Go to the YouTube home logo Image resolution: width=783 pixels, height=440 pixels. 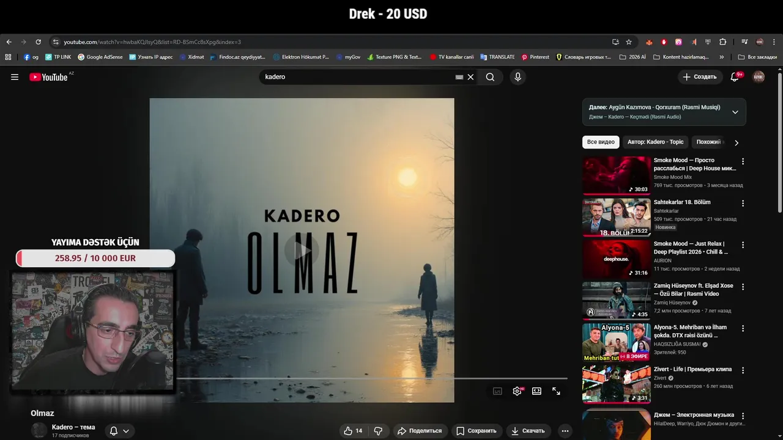pos(48,77)
